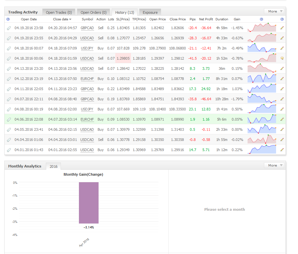The image size is (298, 254).
Task: Click the gain value -1.45%
Action: point(237,28)
